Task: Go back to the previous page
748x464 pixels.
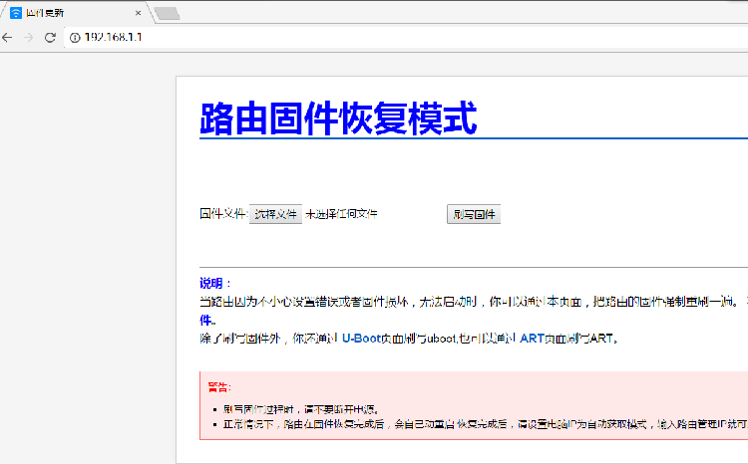Action: coord(7,37)
